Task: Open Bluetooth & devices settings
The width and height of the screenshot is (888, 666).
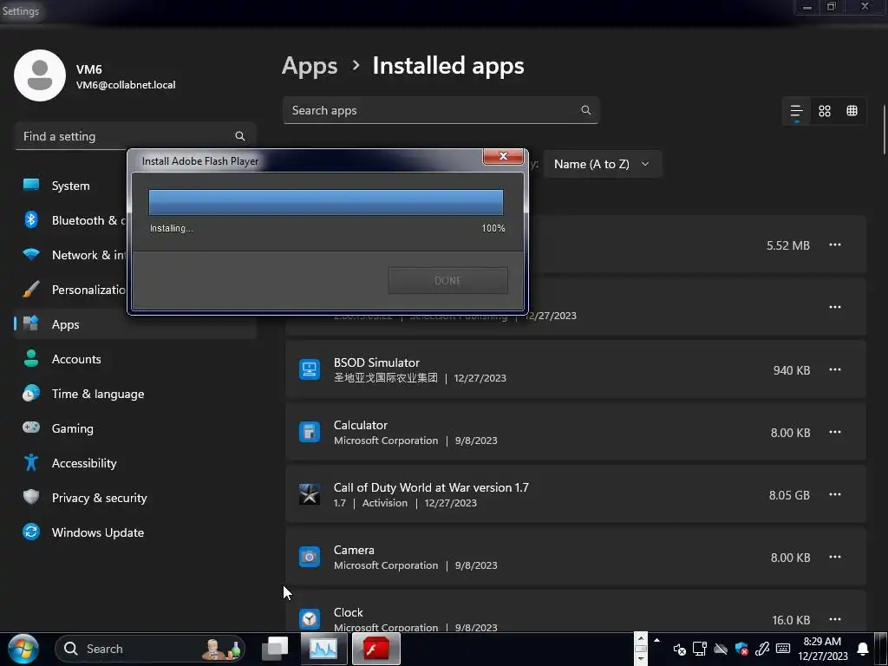Action: click(73, 220)
